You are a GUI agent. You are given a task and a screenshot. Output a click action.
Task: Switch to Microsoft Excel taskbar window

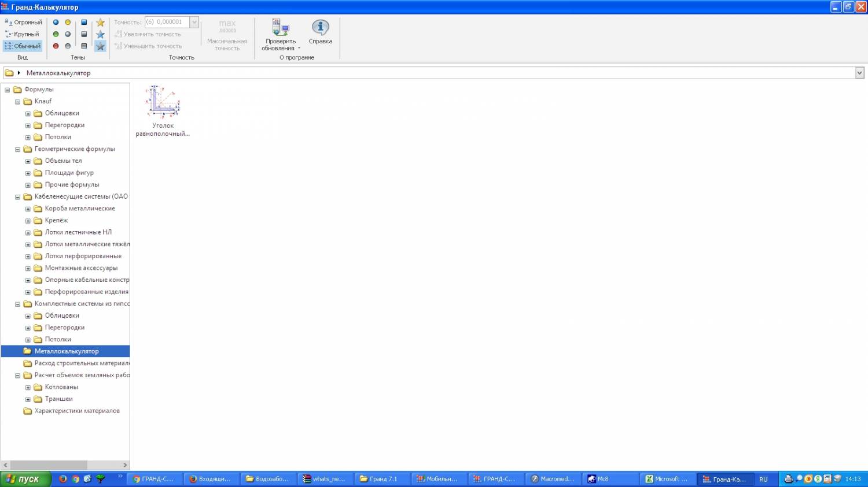668,479
